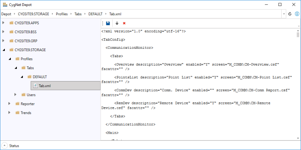
Task: Click the editor scrollbar up arrow
Action: (298, 31)
